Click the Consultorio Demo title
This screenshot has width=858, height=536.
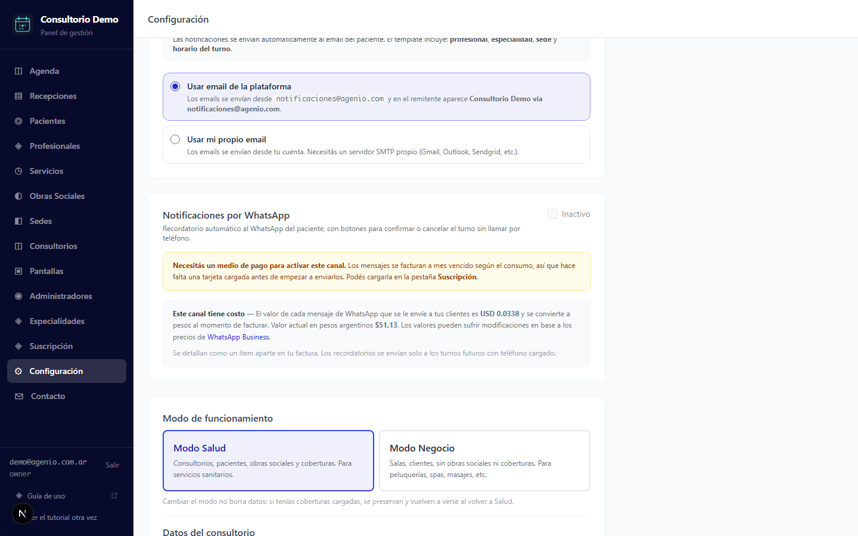(x=79, y=19)
